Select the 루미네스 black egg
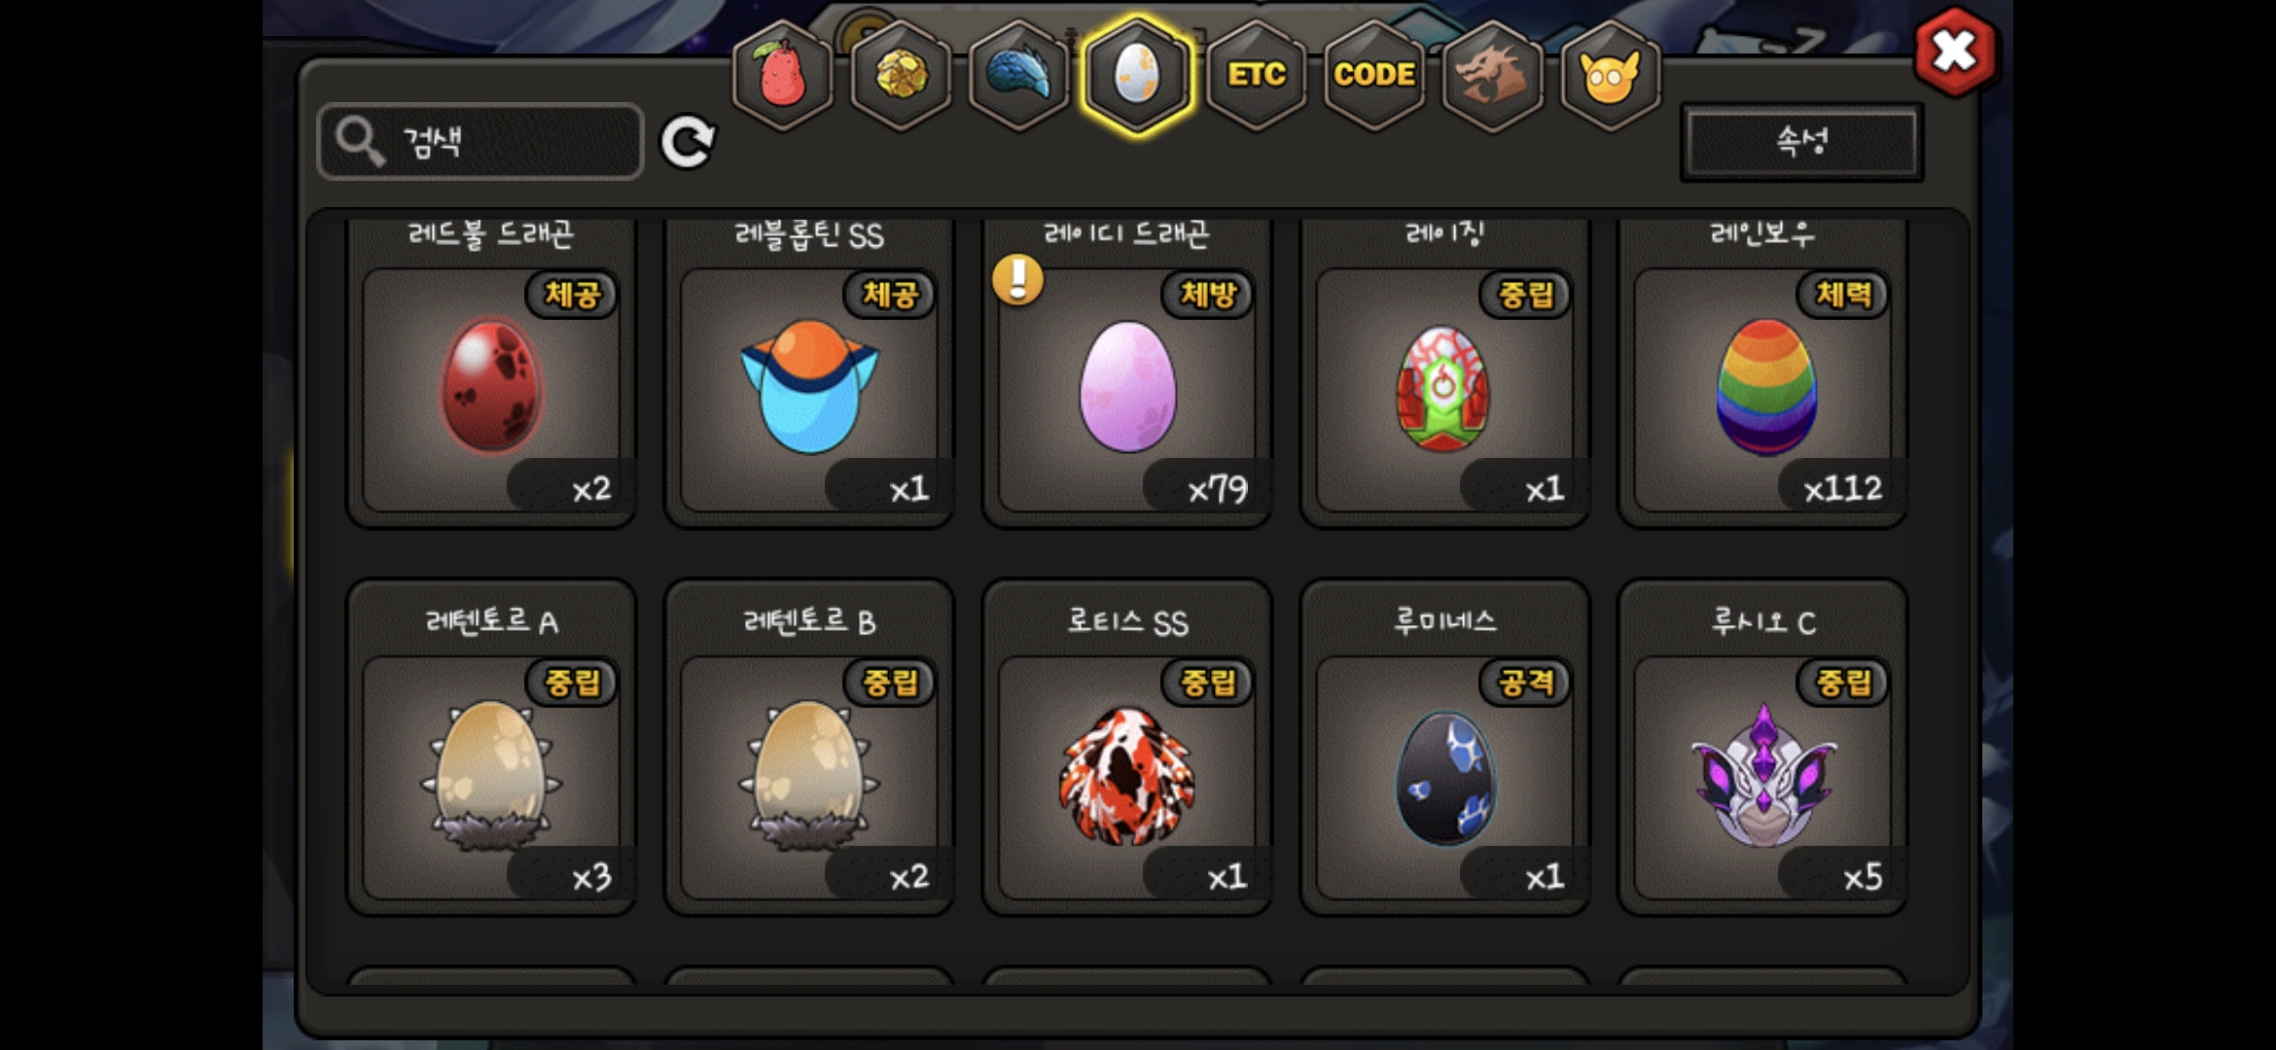 click(1444, 747)
